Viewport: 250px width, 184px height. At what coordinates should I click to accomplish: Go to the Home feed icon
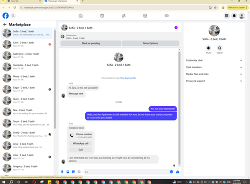coord(80,15)
